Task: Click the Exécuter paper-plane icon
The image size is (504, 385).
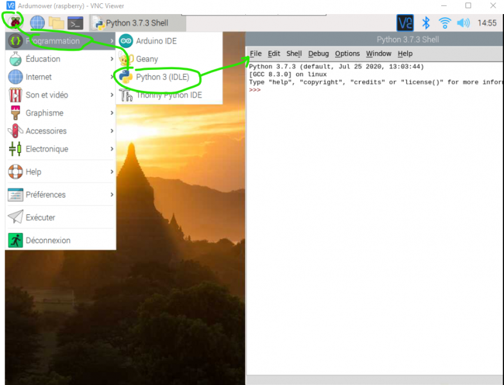Action: tap(15, 217)
